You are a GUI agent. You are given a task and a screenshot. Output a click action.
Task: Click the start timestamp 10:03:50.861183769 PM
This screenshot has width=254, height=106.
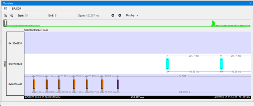tap(43, 97)
